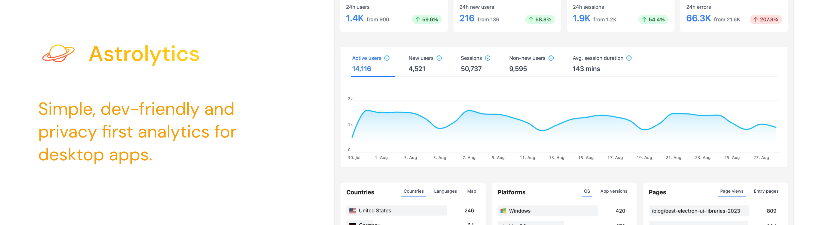Click the 24h errors 66.3K value
The height and width of the screenshot is (225, 817).
pyautogui.click(x=698, y=18)
